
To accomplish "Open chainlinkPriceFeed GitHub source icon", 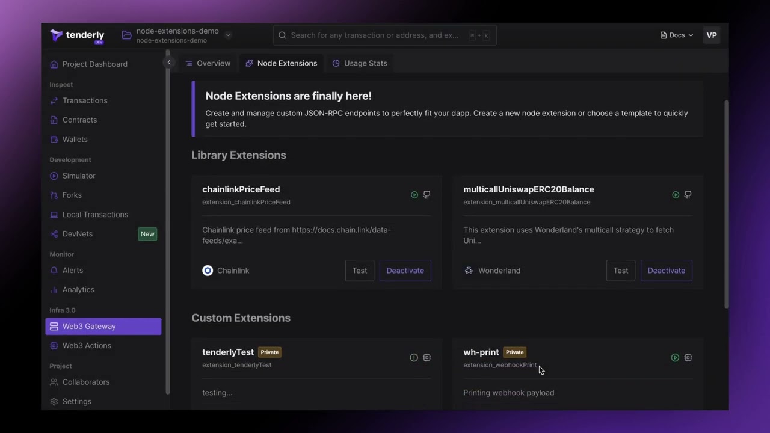I will pyautogui.click(x=427, y=195).
